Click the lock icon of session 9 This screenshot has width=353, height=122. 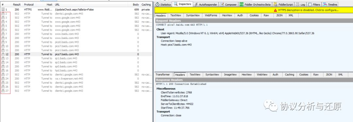tap(3, 42)
